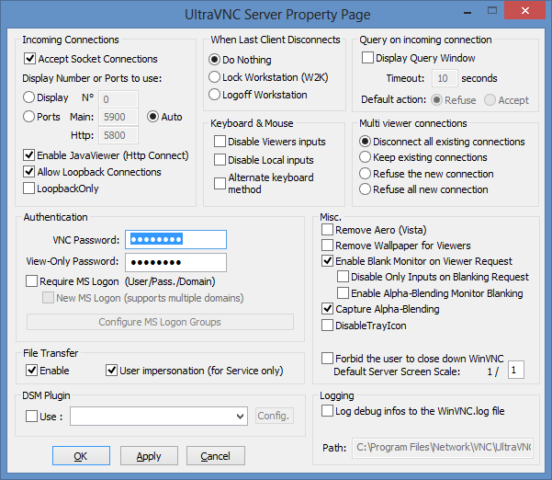Click the Main port field 5900
552x480 pixels.
coord(118,117)
